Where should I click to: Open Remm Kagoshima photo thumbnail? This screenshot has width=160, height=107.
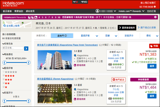point(55,94)
